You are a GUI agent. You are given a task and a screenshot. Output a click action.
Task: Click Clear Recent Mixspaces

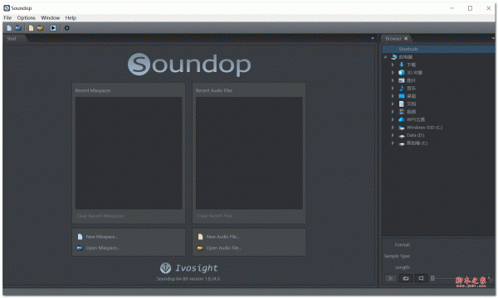(x=100, y=216)
